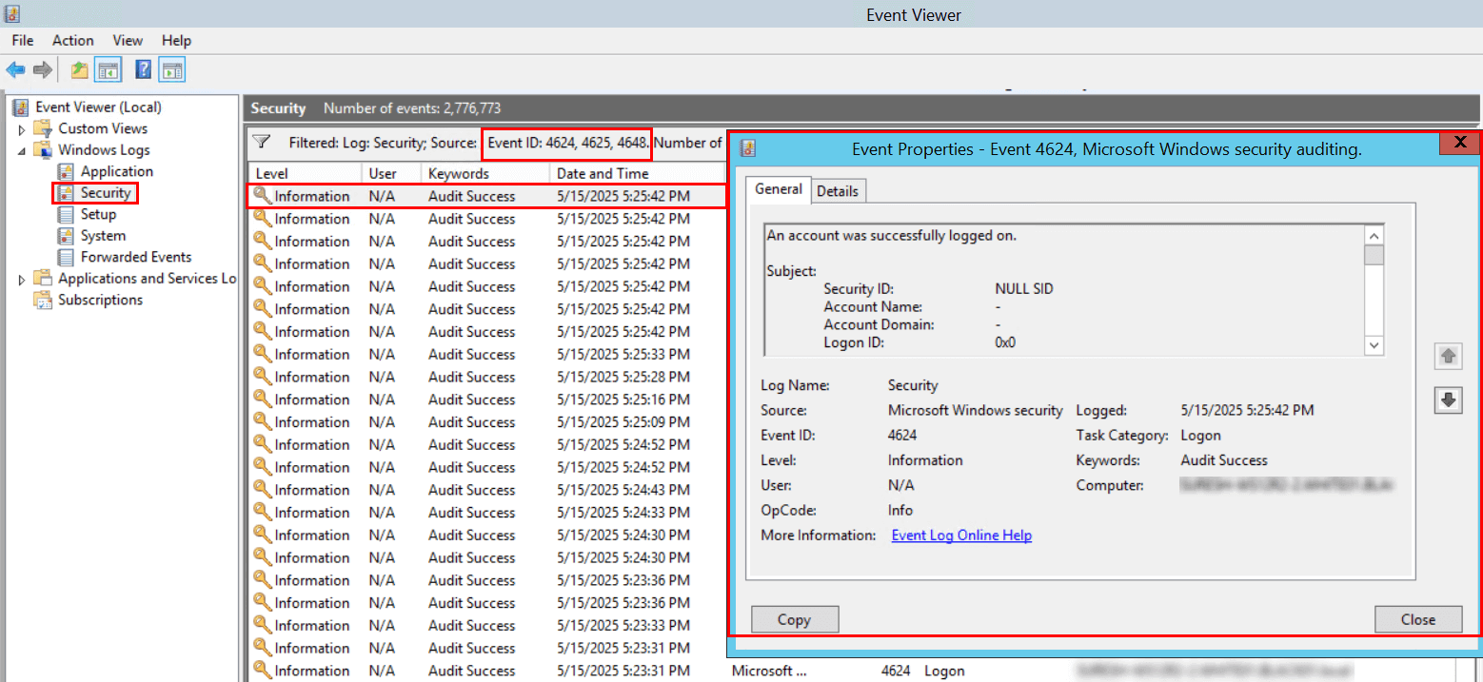1483x682 pixels.
Task: Click the Back navigation arrow icon
Action: [x=14, y=68]
